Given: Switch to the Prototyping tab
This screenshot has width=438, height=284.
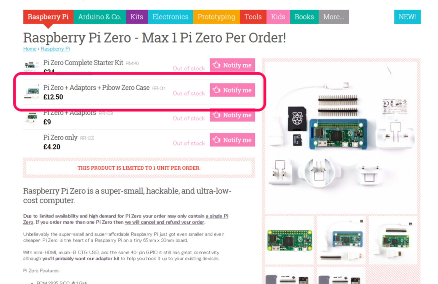Looking at the screenshot, I should pyautogui.click(x=216, y=17).
